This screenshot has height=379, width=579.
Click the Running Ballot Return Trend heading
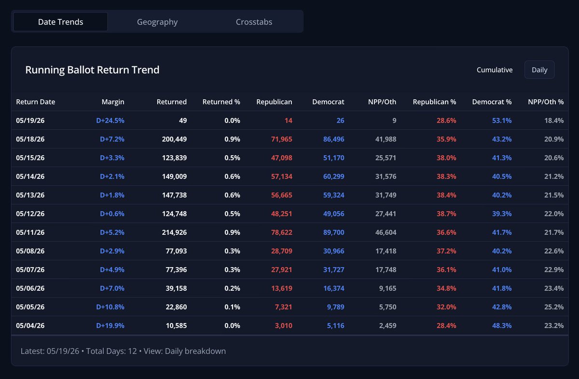point(92,70)
